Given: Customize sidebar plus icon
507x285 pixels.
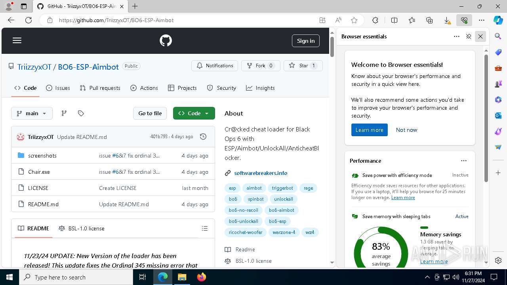Looking at the screenshot, I should tap(498, 173).
